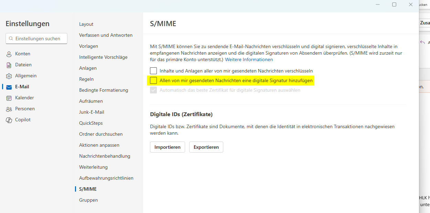The height and width of the screenshot is (213, 430).
Task: Toggle the disabled best certificate auto-selection checkbox
Action: coord(153,90)
